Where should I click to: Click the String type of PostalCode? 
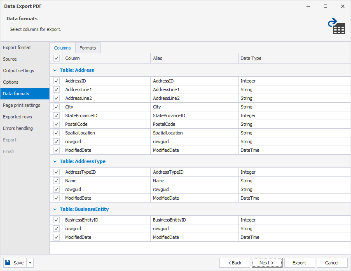pyautogui.click(x=246, y=124)
